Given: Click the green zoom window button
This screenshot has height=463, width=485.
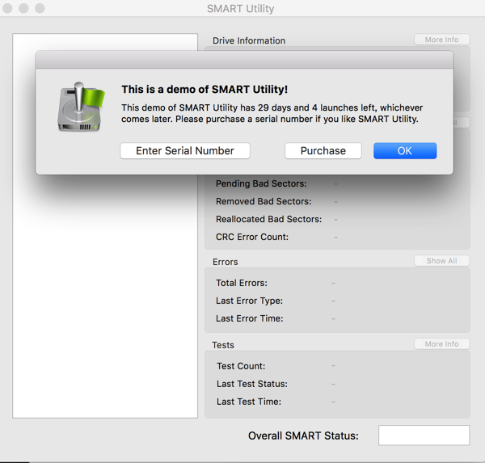Looking at the screenshot, I should point(40,8).
